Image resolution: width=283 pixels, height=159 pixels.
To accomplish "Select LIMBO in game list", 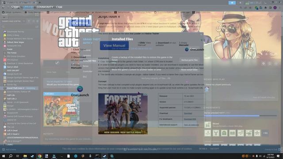I will (10, 144).
